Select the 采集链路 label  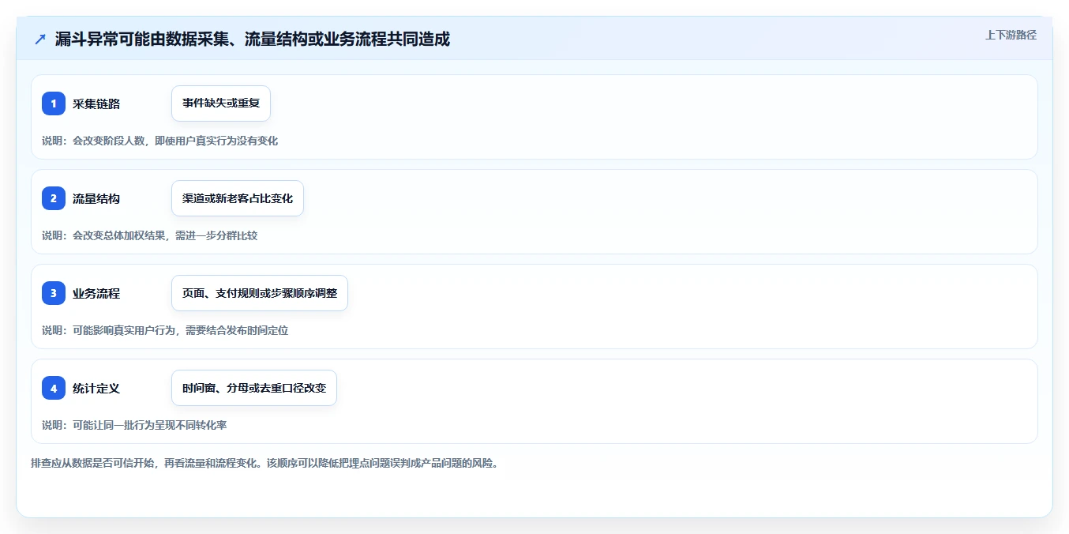click(96, 103)
